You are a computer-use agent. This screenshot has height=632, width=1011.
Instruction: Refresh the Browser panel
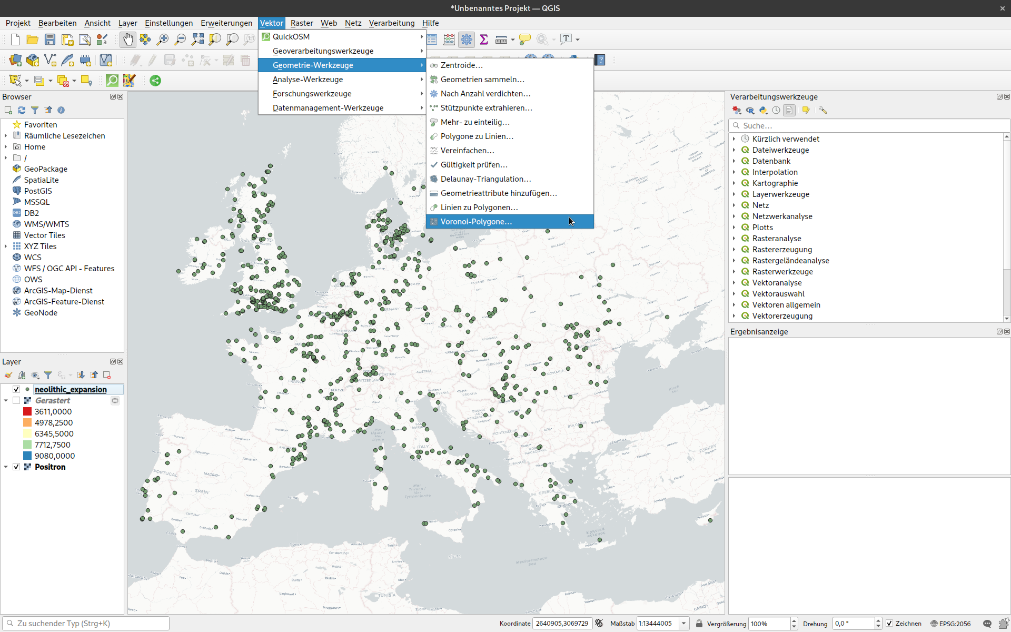[22, 110]
